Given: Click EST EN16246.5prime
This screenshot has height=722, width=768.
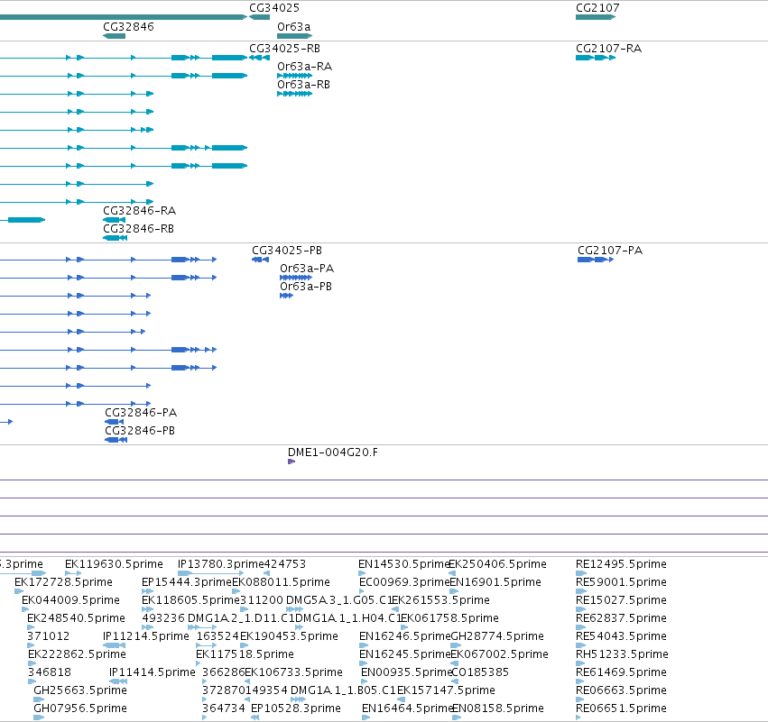Looking at the screenshot, I should click(x=404, y=636).
